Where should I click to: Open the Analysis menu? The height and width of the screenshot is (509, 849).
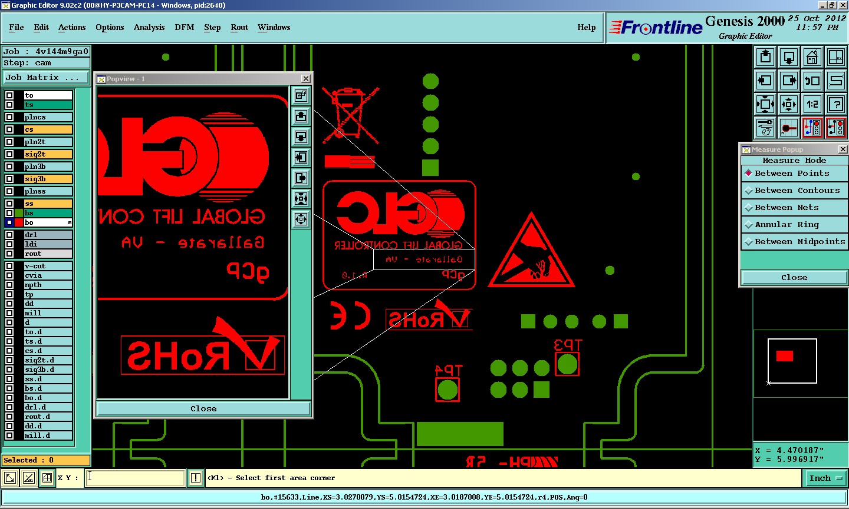149,27
